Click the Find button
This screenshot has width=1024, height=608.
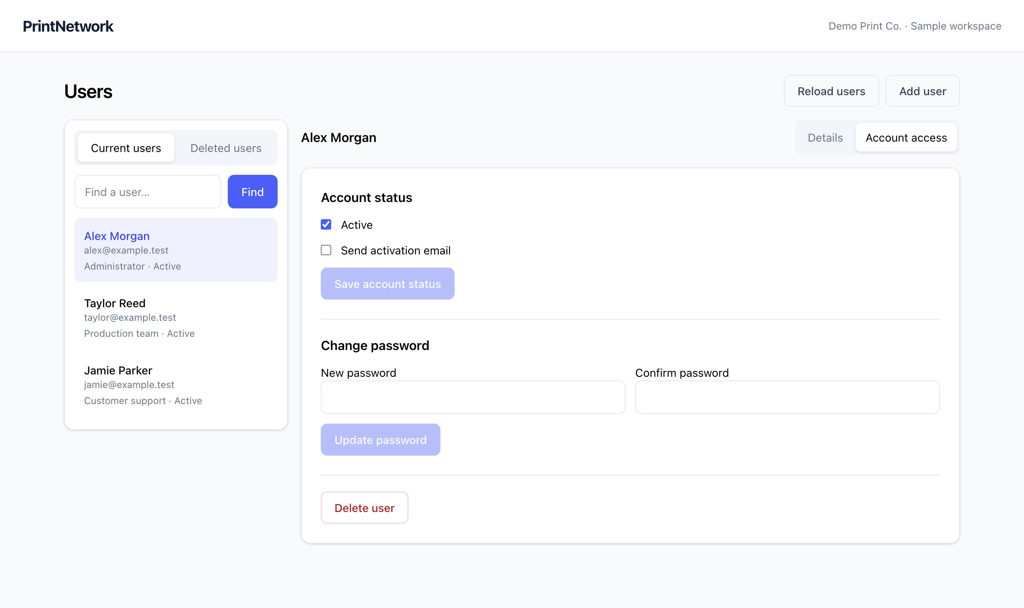point(252,192)
